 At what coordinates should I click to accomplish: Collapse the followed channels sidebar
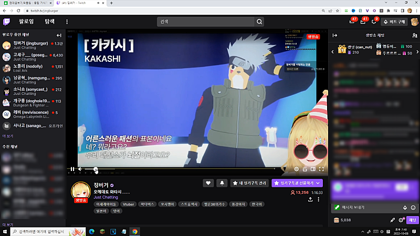59,35
